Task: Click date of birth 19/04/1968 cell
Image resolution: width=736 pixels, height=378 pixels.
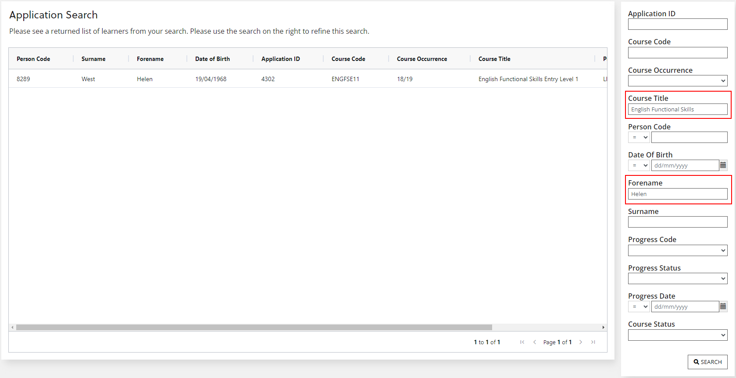Action: (x=211, y=79)
